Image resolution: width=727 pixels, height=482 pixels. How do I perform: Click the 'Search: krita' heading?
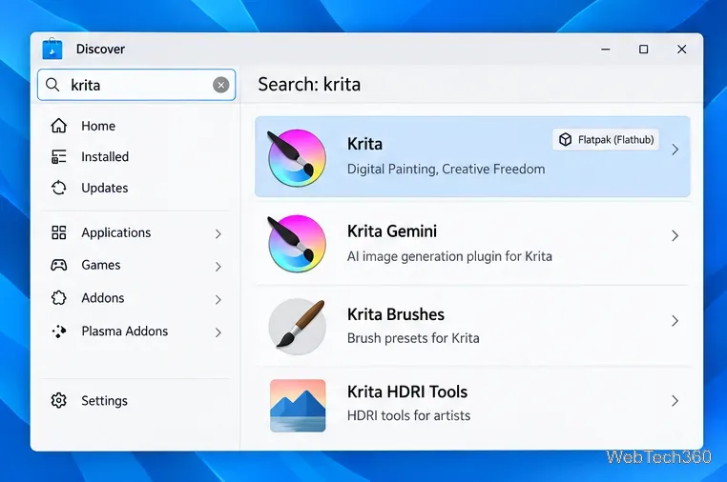pos(309,84)
